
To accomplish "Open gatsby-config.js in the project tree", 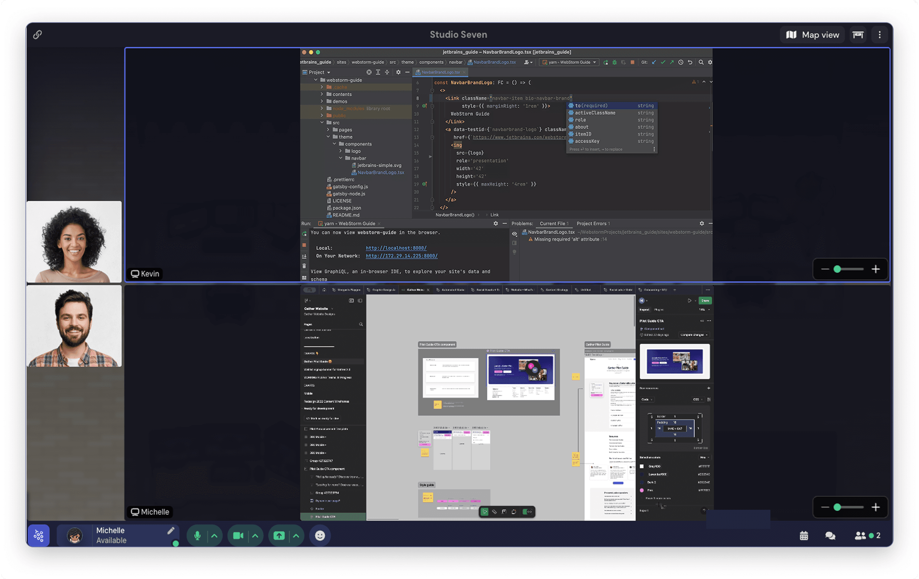I will click(x=347, y=187).
